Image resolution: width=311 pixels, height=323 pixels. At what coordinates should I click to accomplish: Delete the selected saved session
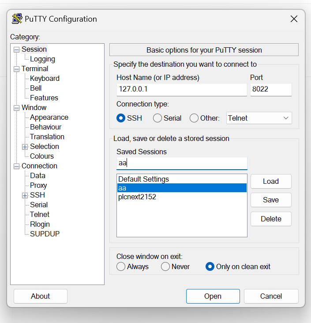coord(271,219)
